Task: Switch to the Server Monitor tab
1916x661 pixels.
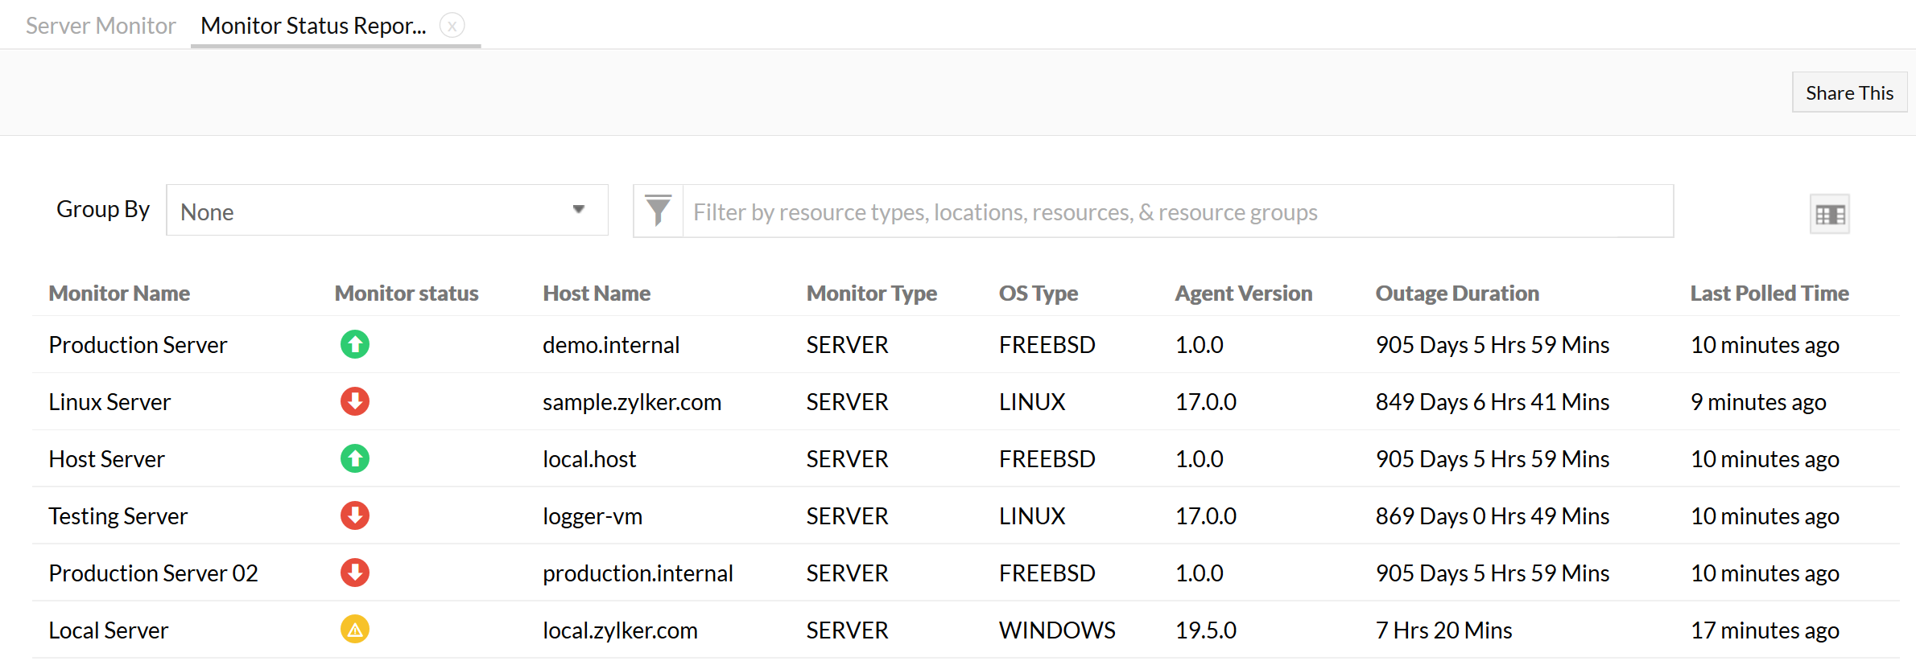Action: tap(101, 26)
